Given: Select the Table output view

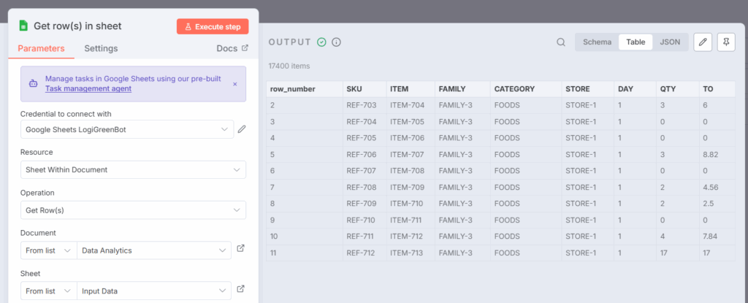Looking at the screenshot, I should pos(636,42).
